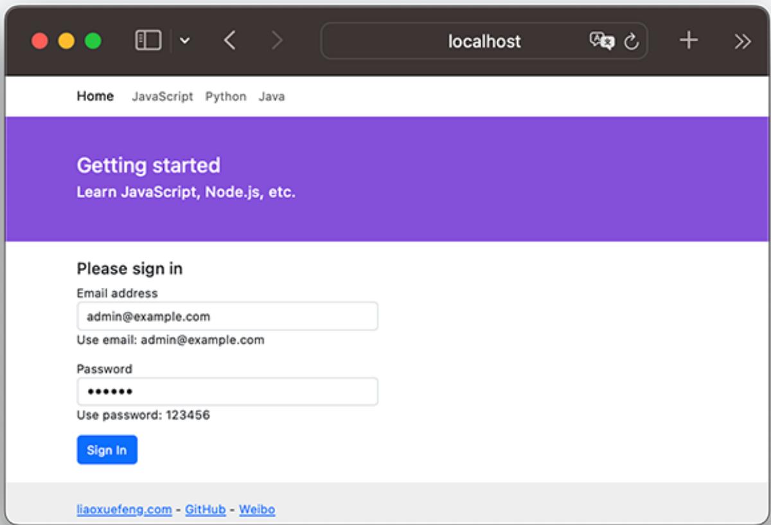Go forward with the right arrow
The height and width of the screenshot is (525, 771).
click(x=277, y=41)
